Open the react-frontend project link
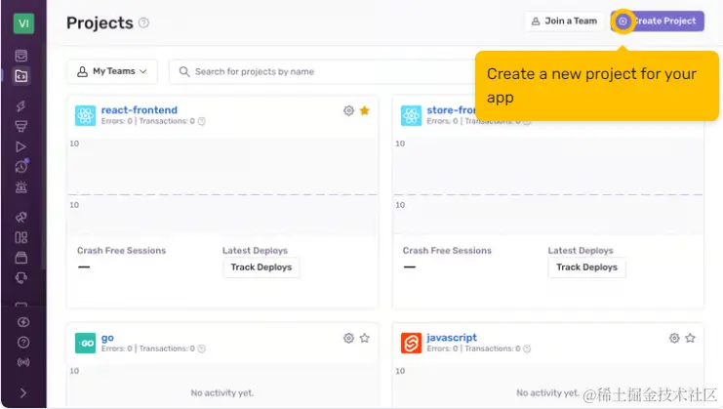Image resolution: width=723 pixels, height=409 pixels. (x=140, y=109)
